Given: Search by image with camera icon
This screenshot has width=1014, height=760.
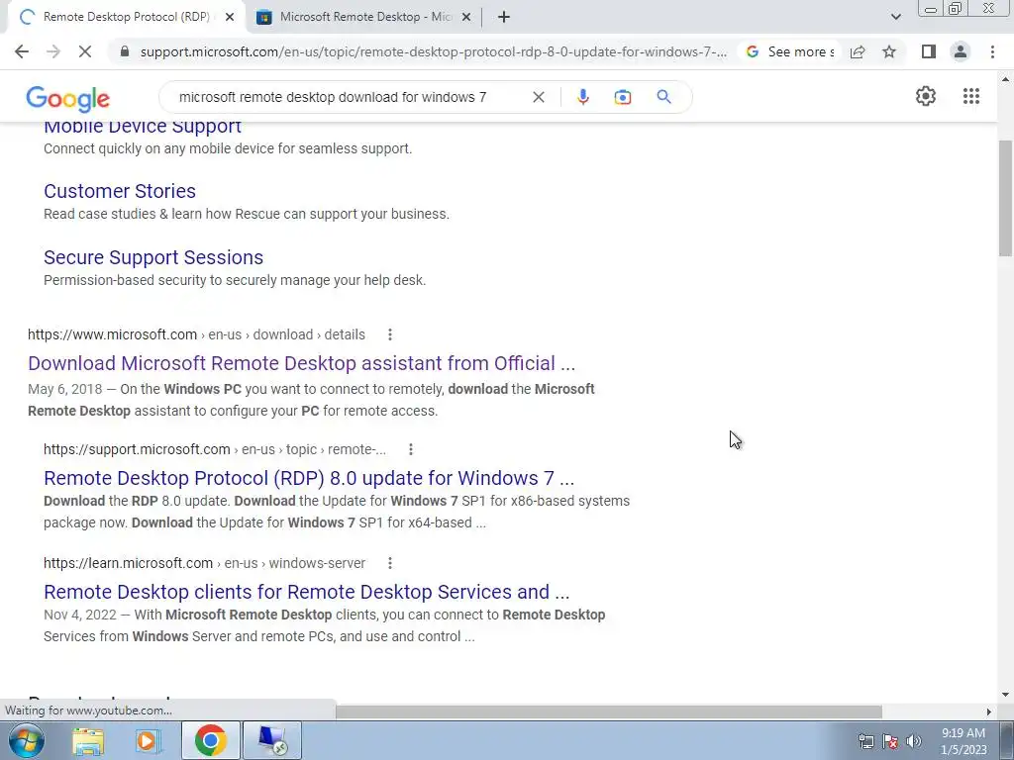Looking at the screenshot, I should 622,97.
